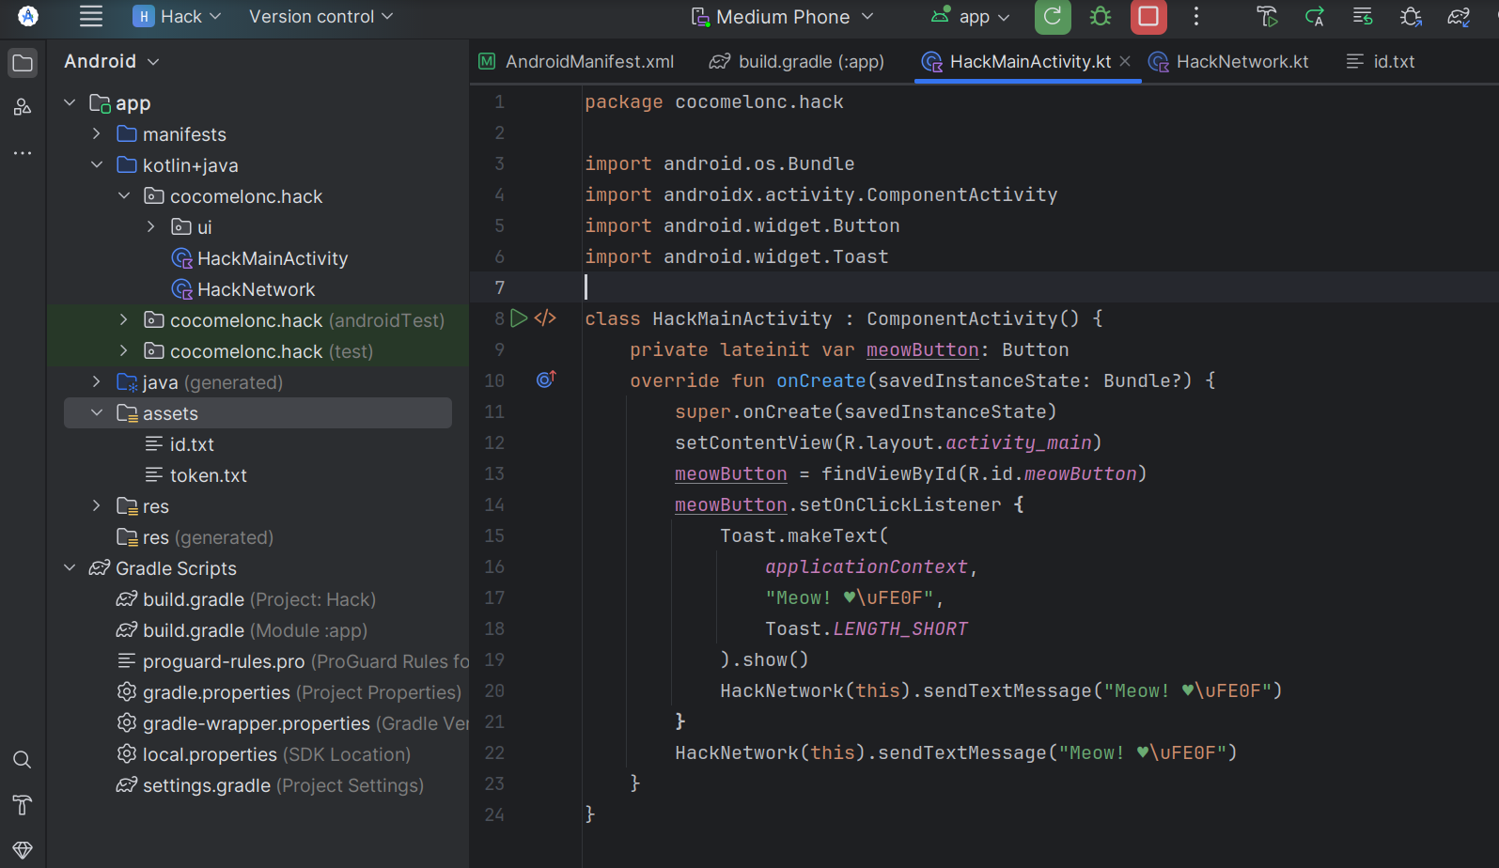This screenshot has width=1499, height=868.
Task: Click the toolbar icon with lines and arrow
Action: click(1363, 16)
